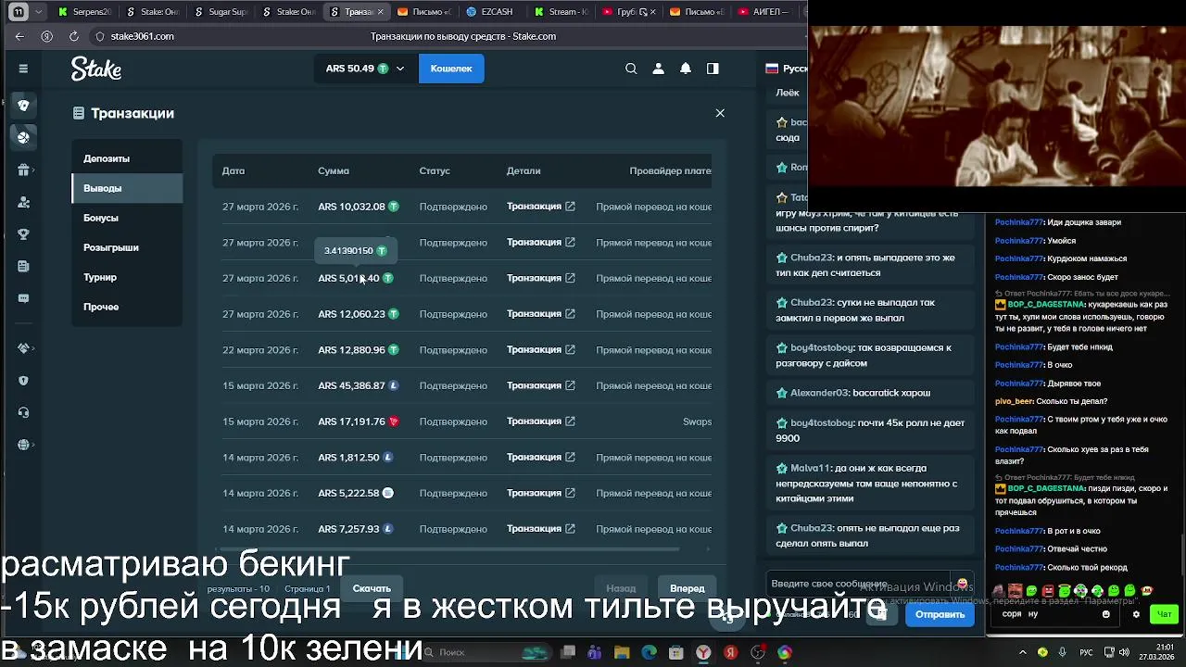Click the Кошелек button

pyautogui.click(x=451, y=69)
